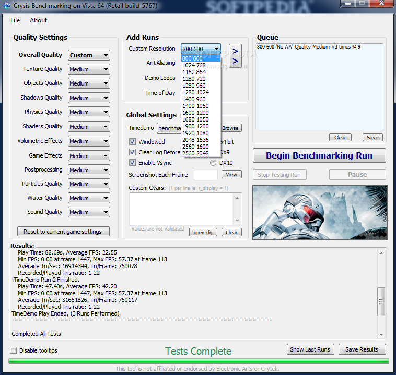
Task: Expand the Sound Quality dropdown
Action: coord(89,212)
